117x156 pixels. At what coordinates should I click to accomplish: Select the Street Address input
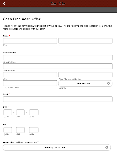[58, 58]
